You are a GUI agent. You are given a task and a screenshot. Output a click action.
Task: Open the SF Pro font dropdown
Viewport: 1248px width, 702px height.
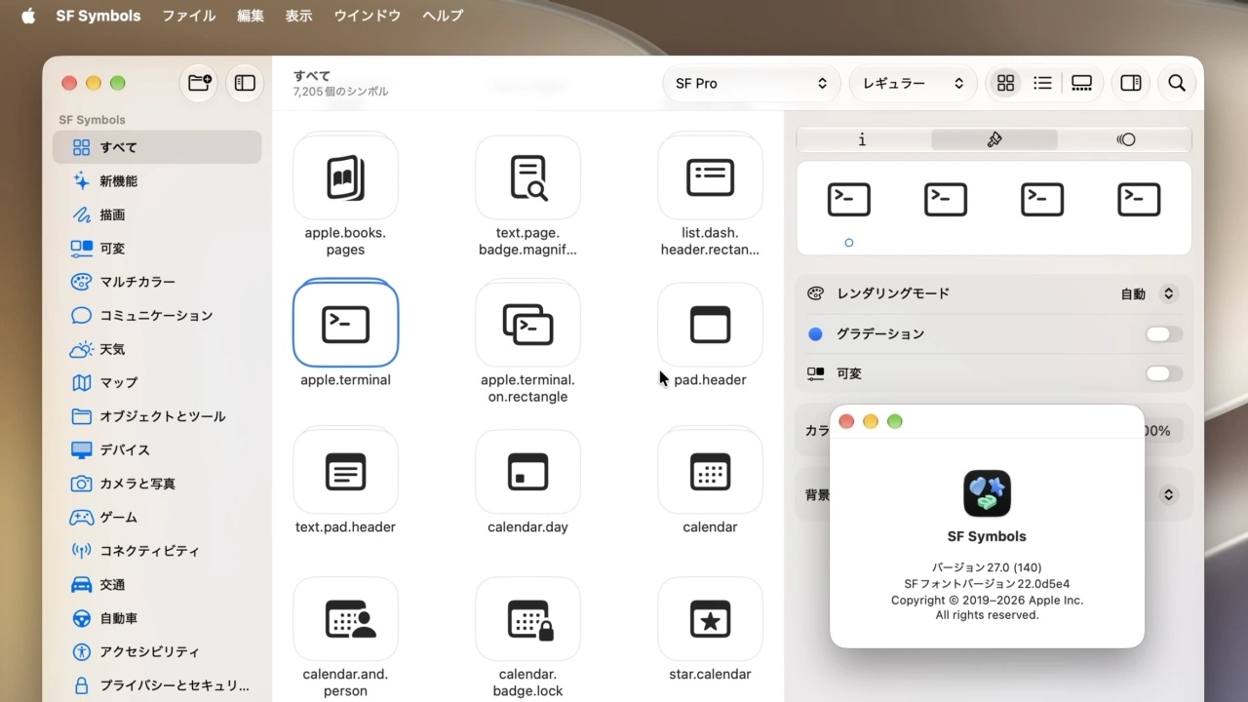(751, 83)
